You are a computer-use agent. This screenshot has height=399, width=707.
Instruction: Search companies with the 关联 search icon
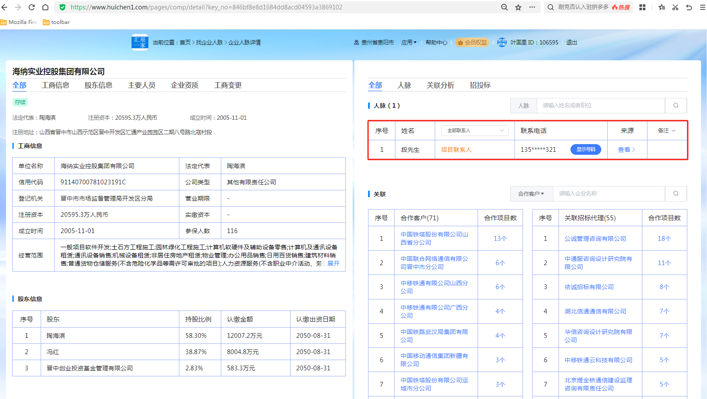click(676, 194)
